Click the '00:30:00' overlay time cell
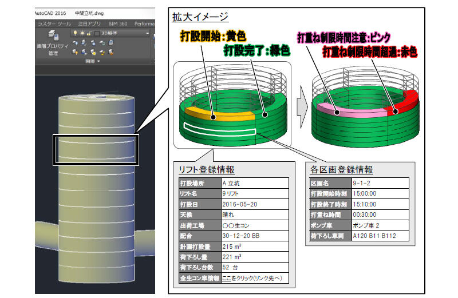 (x=380, y=214)
